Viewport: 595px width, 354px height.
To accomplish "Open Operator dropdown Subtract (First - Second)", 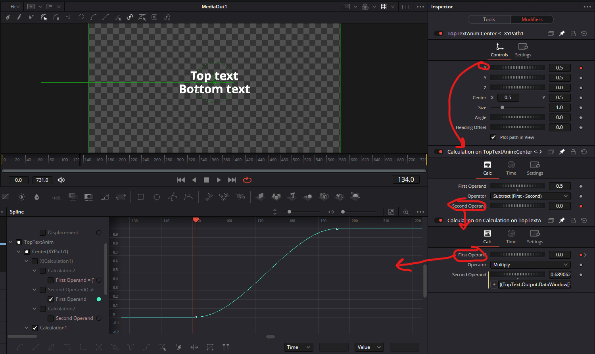I will pos(530,196).
